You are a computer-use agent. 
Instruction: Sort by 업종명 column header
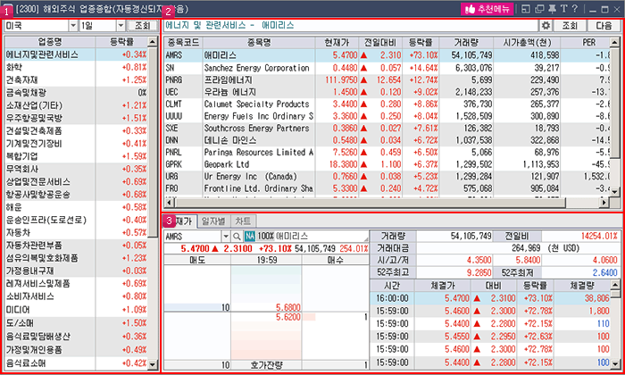click(50, 42)
